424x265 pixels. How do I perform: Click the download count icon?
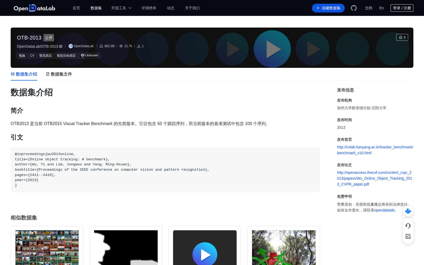(139, 46)
